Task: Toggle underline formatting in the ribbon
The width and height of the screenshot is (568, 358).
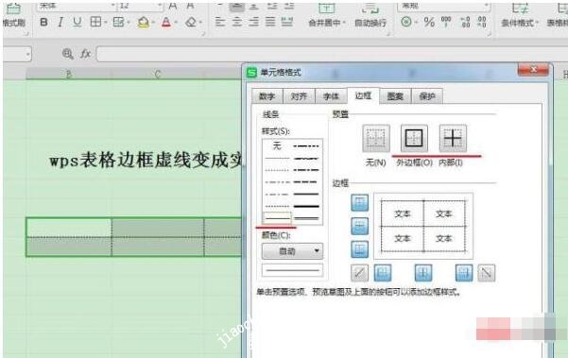Action: (x=77, y=23)
